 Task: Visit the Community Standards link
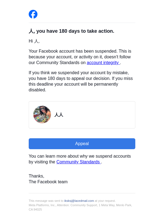pos(78,162)
